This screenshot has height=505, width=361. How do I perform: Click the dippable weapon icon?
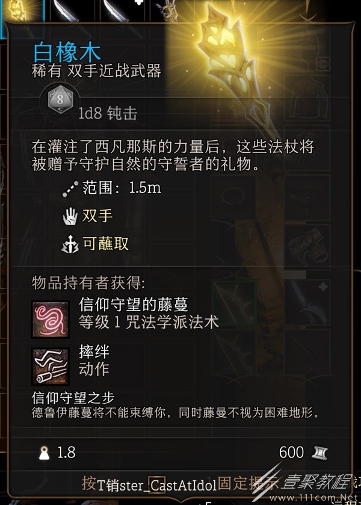coord(70,245)
